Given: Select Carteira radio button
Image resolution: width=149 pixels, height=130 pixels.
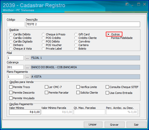Looking at the screenshot, I should tap(76, 45).
